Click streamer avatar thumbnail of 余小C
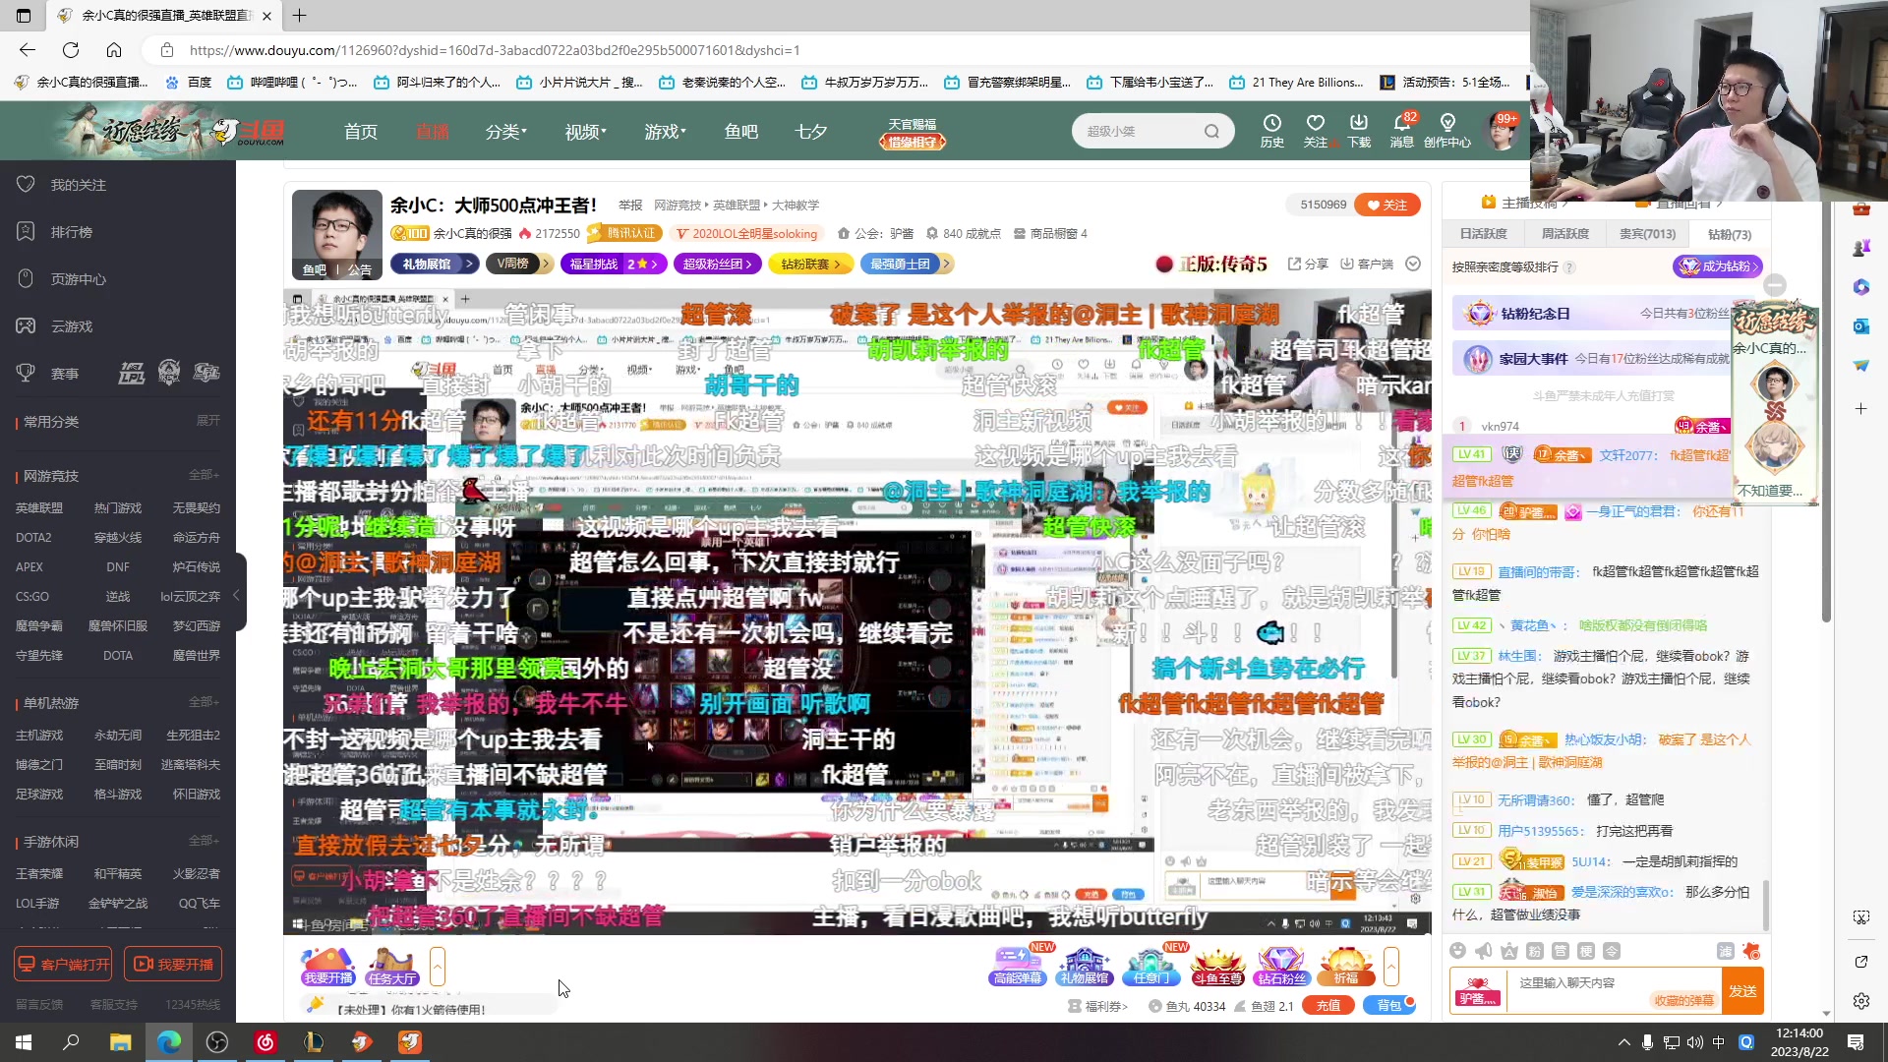This screenshot has height=1062, width=1888. coord(336,233)
